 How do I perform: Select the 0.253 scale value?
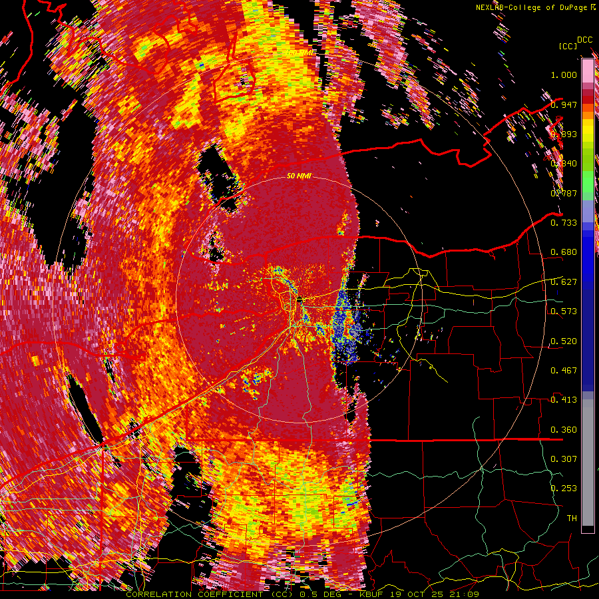[x=564, y=489]
